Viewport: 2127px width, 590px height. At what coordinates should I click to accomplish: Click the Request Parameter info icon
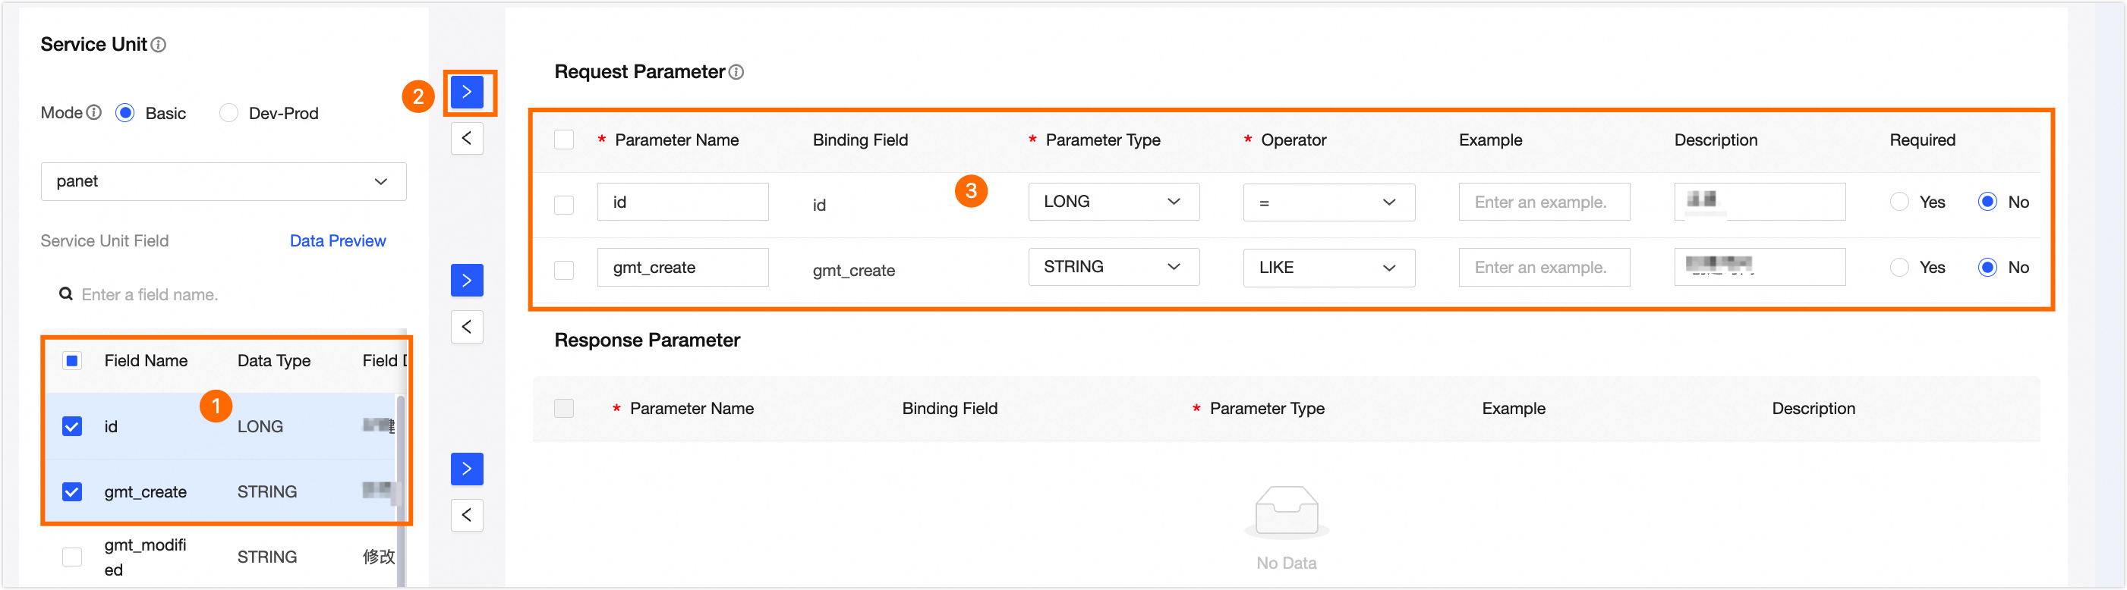736,73
